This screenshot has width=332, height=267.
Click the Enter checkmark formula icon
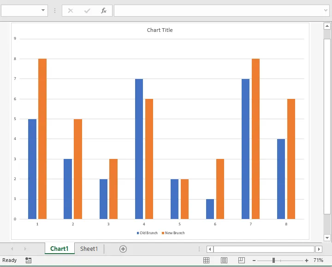pos(87,11)
